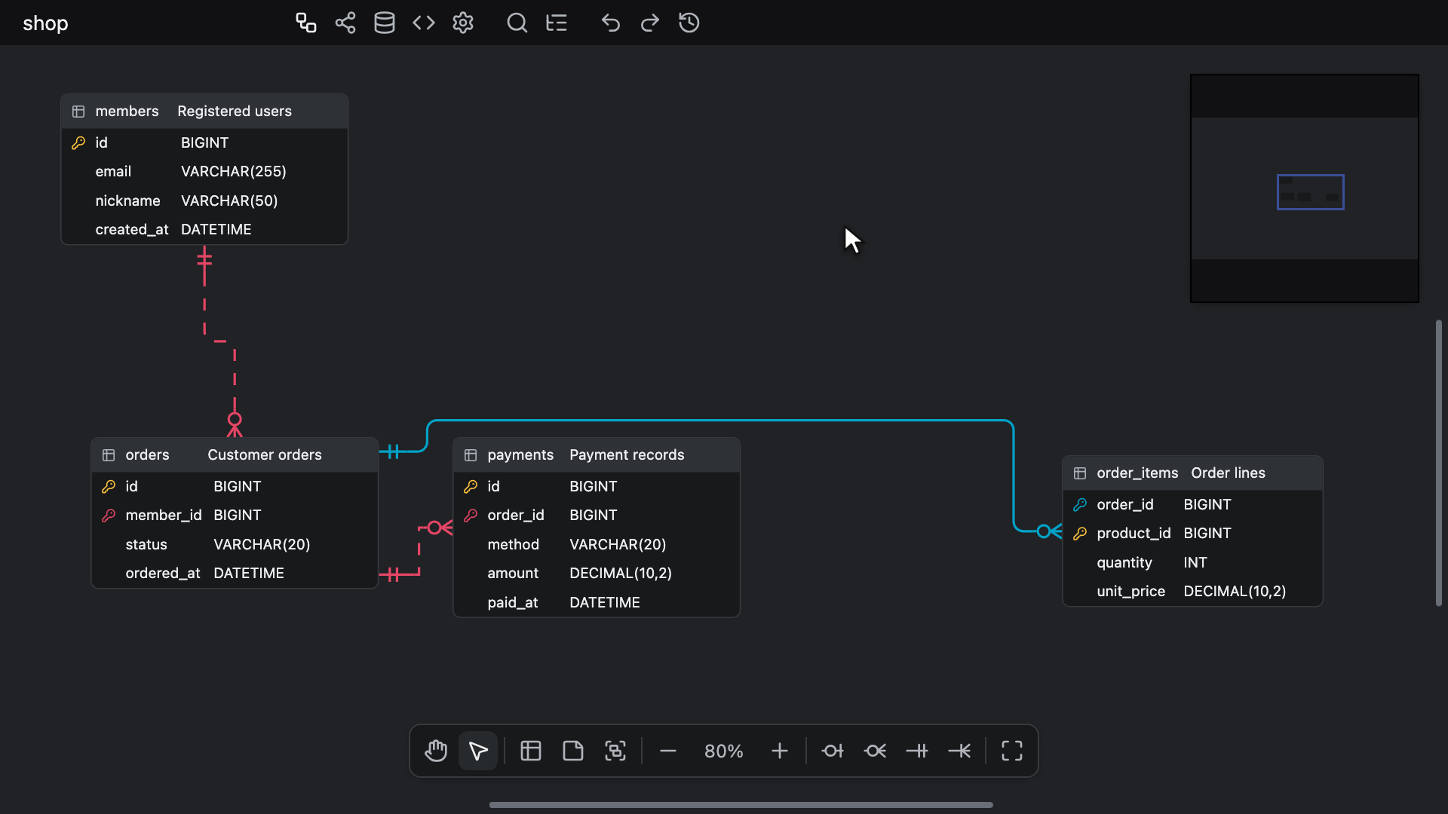Choose the zero-or-many relationship tool
The height and width of the screenshot is (814, 1448).
pos(875,751)
